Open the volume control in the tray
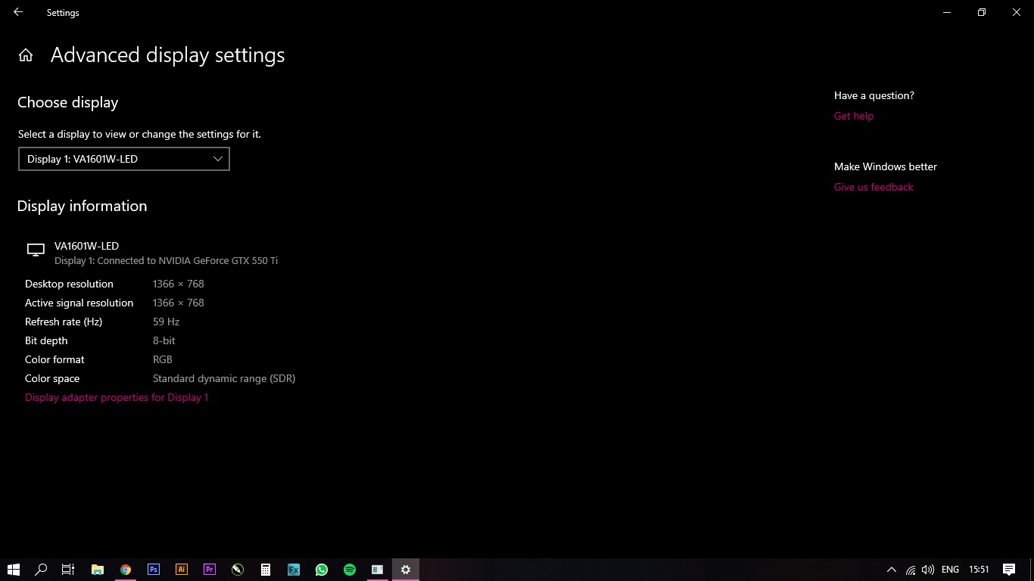The height and width of the screenshot is (581, 1034). pos(927,569)
